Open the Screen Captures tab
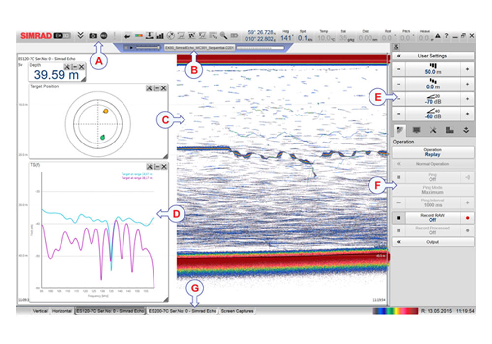 pyautogui.click(x=237, y=311)
